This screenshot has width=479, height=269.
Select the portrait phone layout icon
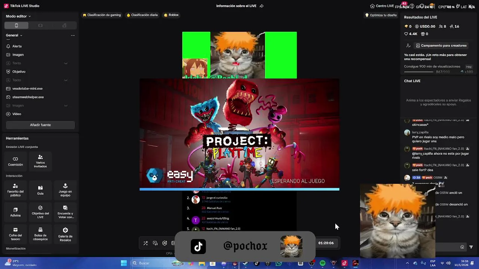tap(16, 25)
